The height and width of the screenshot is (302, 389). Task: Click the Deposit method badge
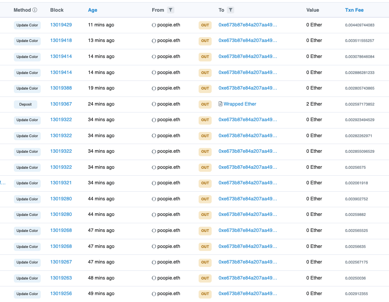[x=26, y=104]
